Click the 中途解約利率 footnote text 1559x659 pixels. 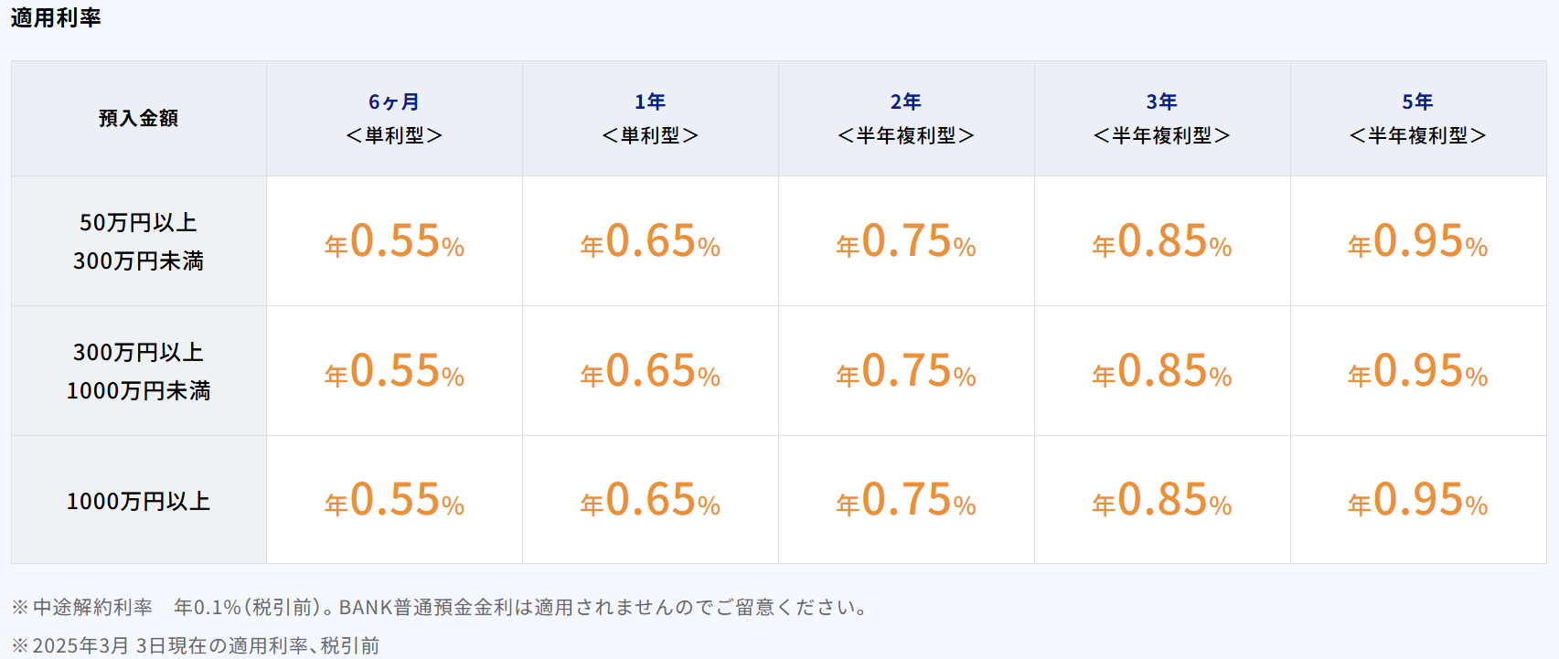pos(441,607)
